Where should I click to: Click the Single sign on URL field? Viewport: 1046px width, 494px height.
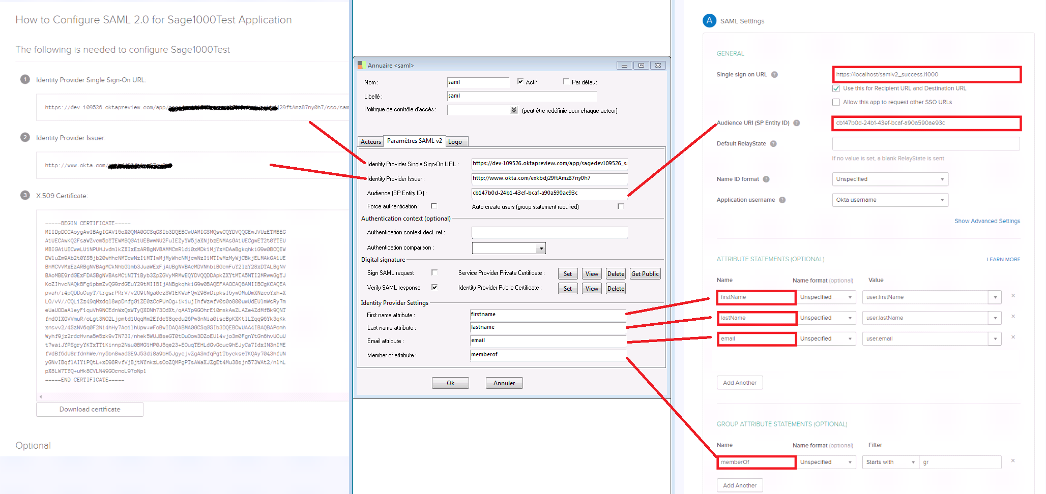tap(926, 75)
